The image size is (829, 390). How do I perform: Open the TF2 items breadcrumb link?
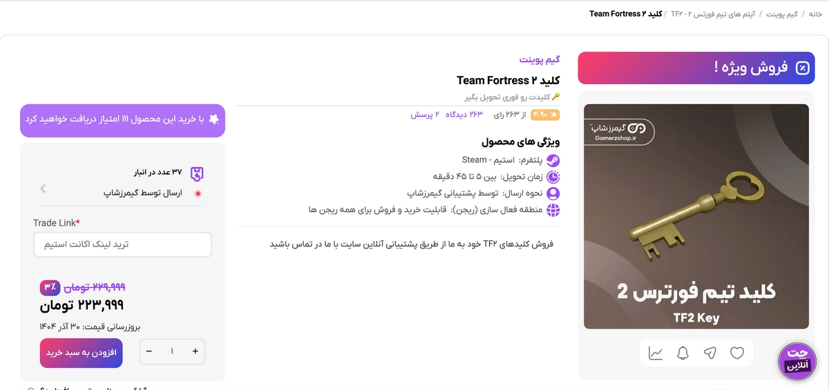click(713, 14)
